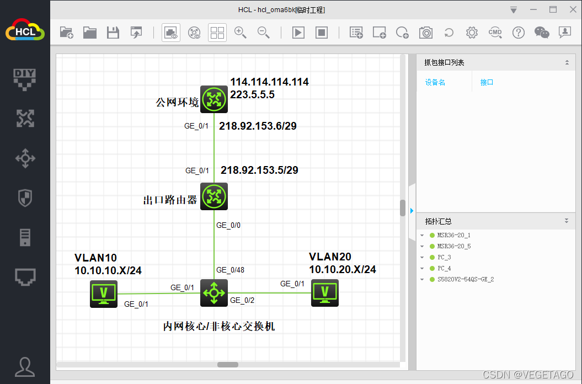Toggle the topology display eye icon

pos(194,33)
